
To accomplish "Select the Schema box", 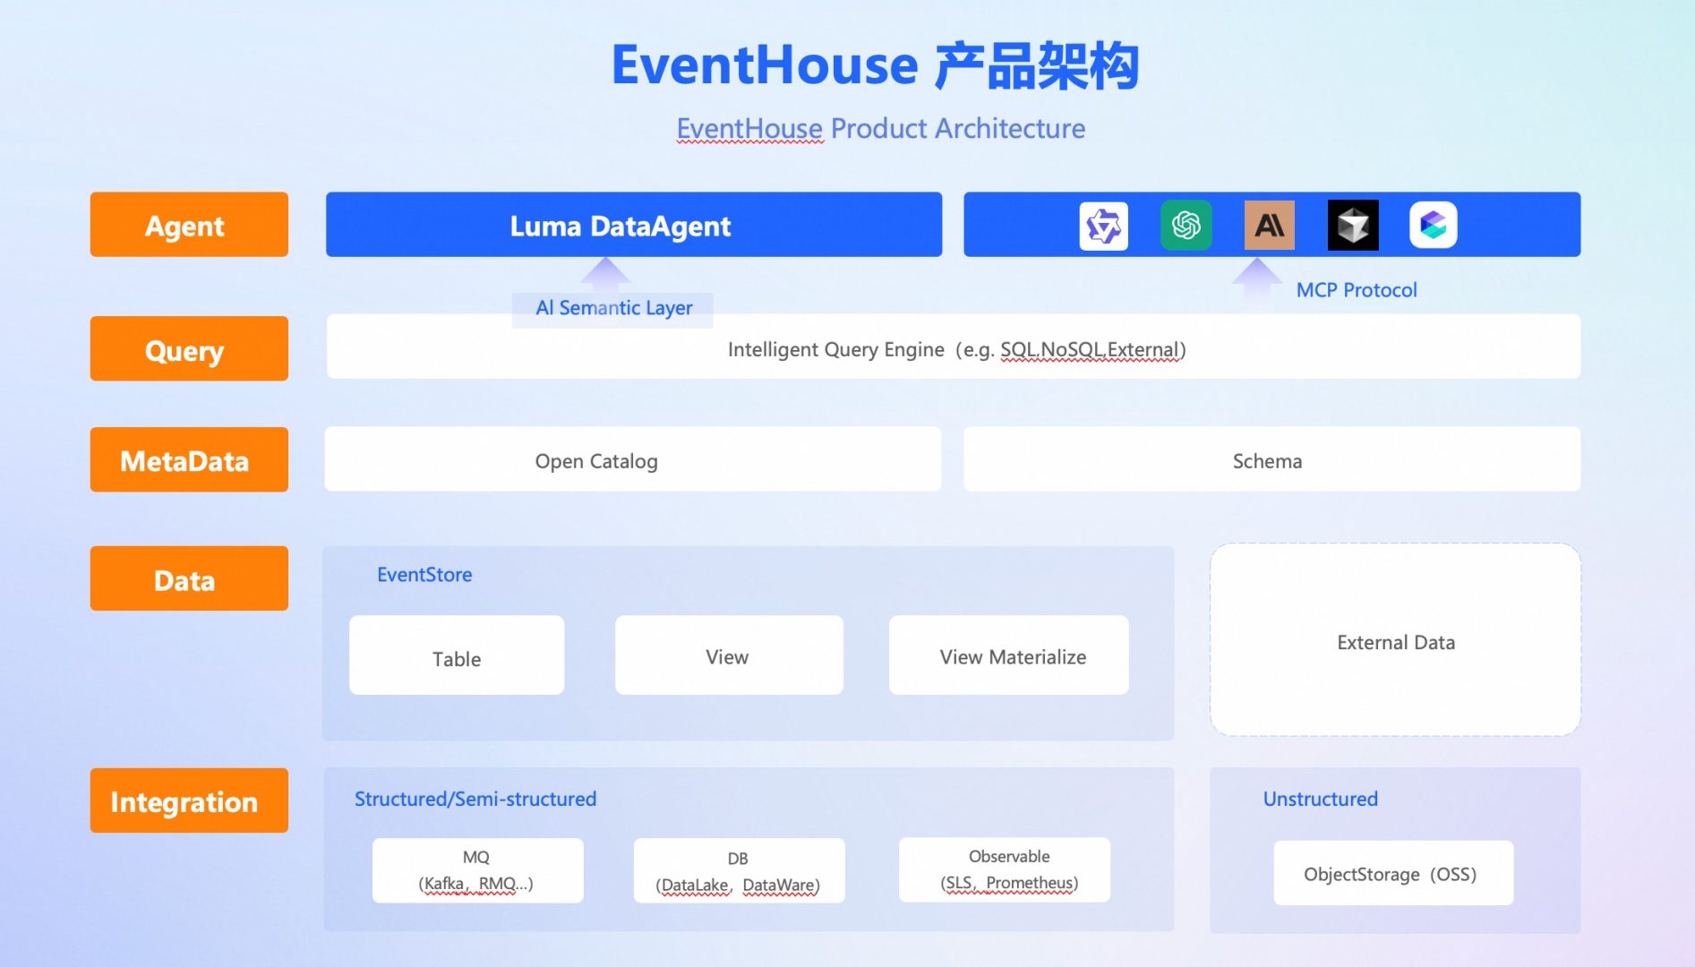I will point(1271,460).
